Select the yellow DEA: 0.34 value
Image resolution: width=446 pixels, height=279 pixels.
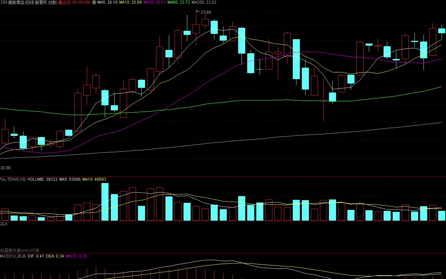click(55, 256)
